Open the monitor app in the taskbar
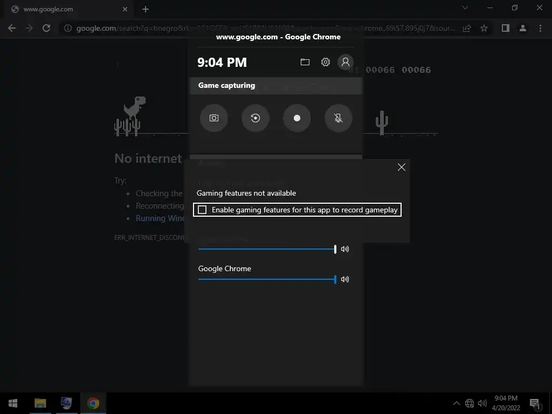 (66, 403)
